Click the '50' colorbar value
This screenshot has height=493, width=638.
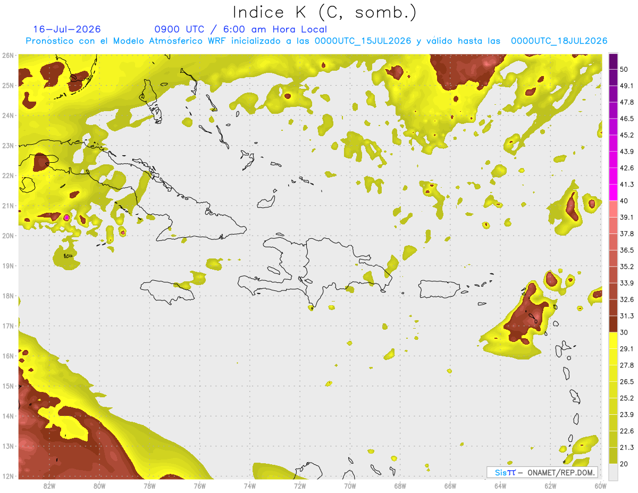click(x=624, y=70)
